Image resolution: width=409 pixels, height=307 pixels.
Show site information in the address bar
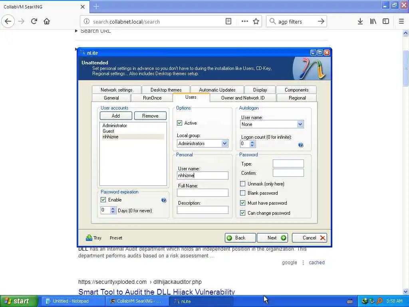87,22
